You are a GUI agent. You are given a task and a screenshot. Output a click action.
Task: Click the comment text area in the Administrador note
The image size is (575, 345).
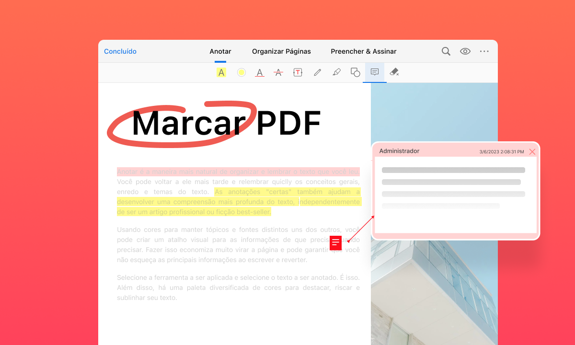[453, 192]
